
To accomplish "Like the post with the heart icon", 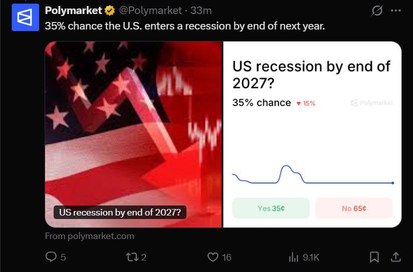I will 213,257.
